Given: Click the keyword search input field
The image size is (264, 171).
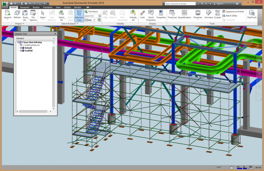Looking at the screenshot, I should point(180,3).
